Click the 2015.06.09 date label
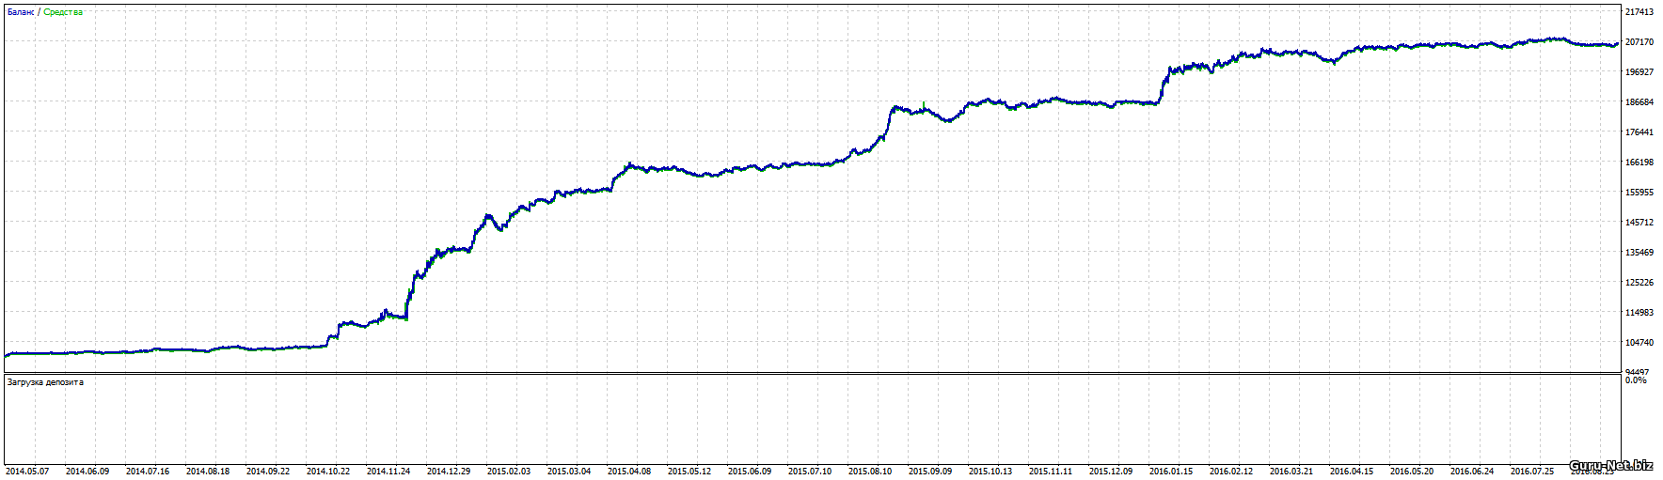 (750, 472)
